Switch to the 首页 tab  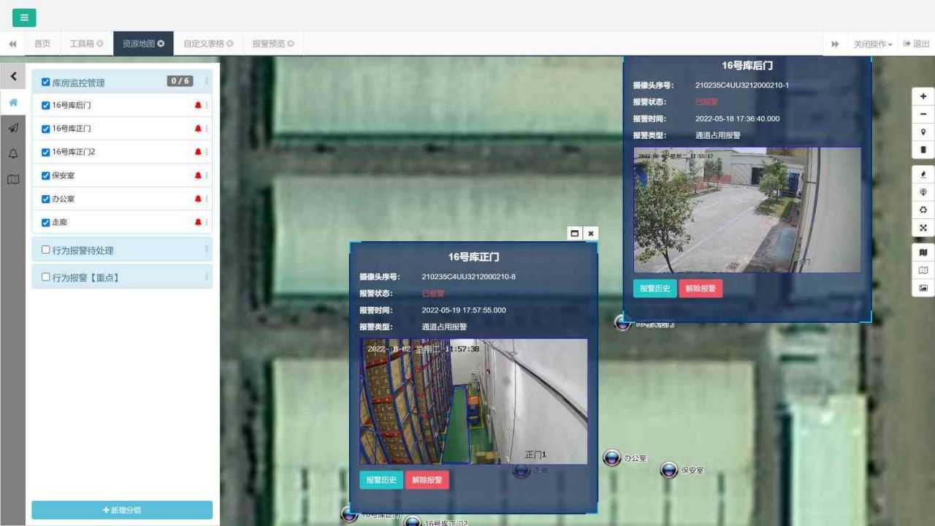42,44
